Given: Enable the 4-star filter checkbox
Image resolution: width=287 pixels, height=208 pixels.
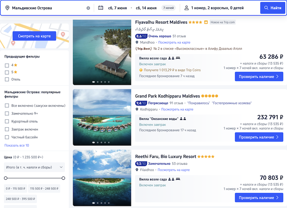Looking at the screenshot, I should tap(7, 65).
